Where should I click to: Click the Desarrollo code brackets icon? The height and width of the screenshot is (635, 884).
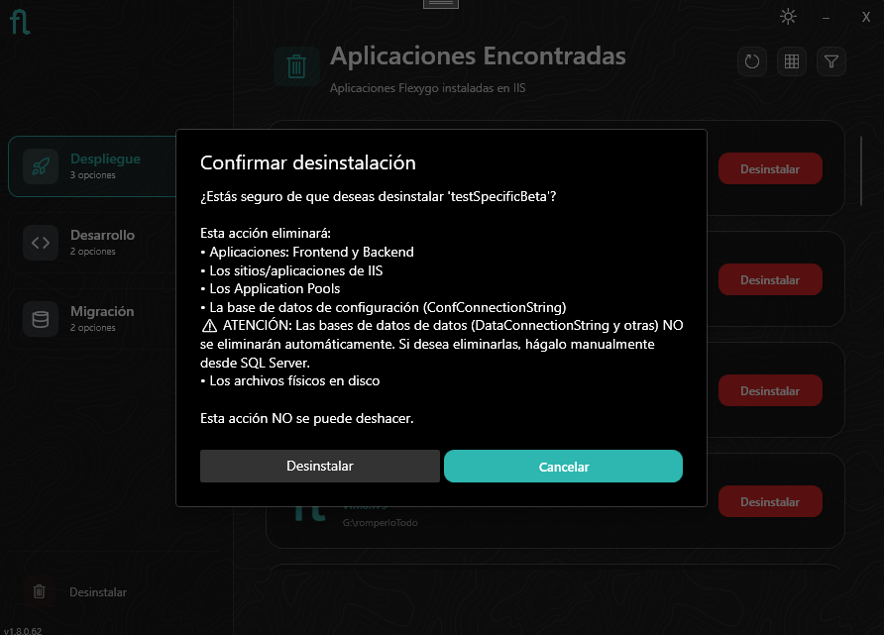[x=41, y=243]
